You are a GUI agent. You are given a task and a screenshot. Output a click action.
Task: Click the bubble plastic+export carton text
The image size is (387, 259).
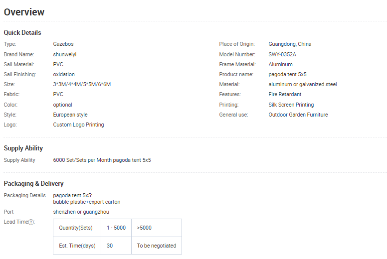coord(87,202)
